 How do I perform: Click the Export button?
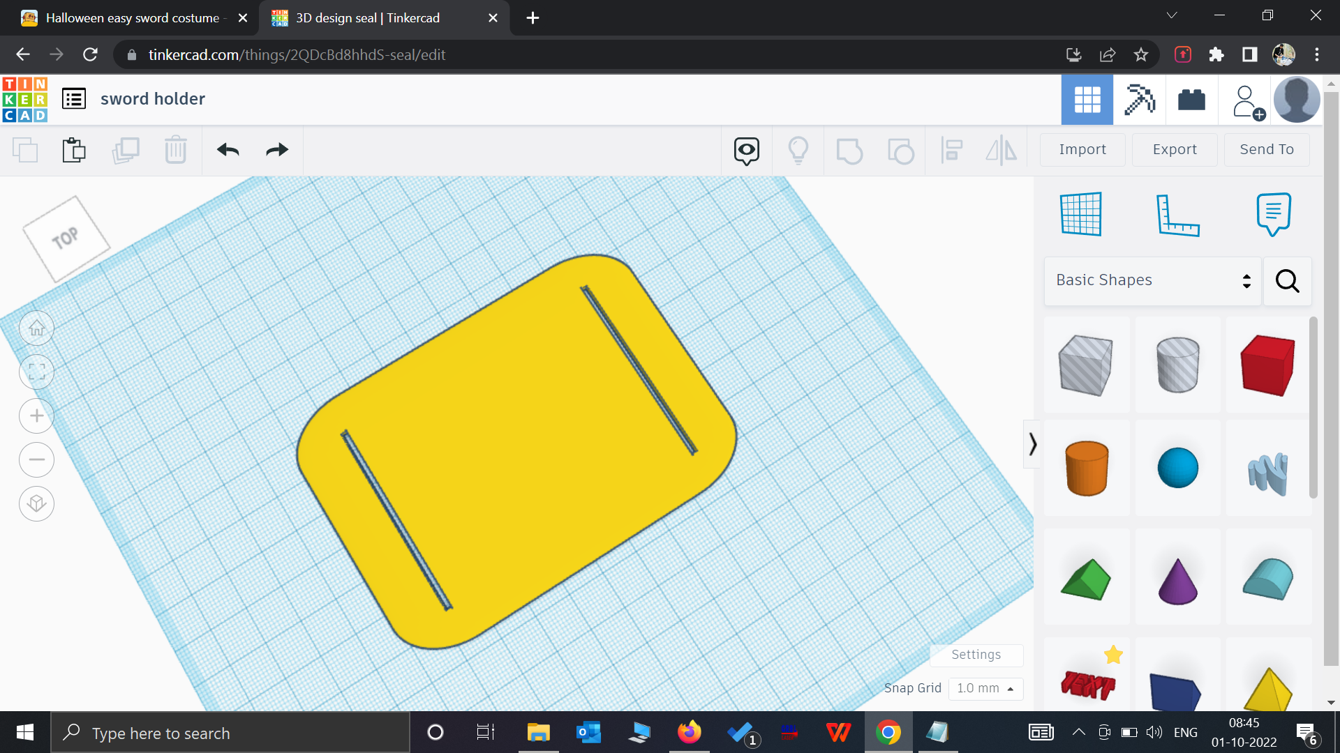[x=1175, y=149]
